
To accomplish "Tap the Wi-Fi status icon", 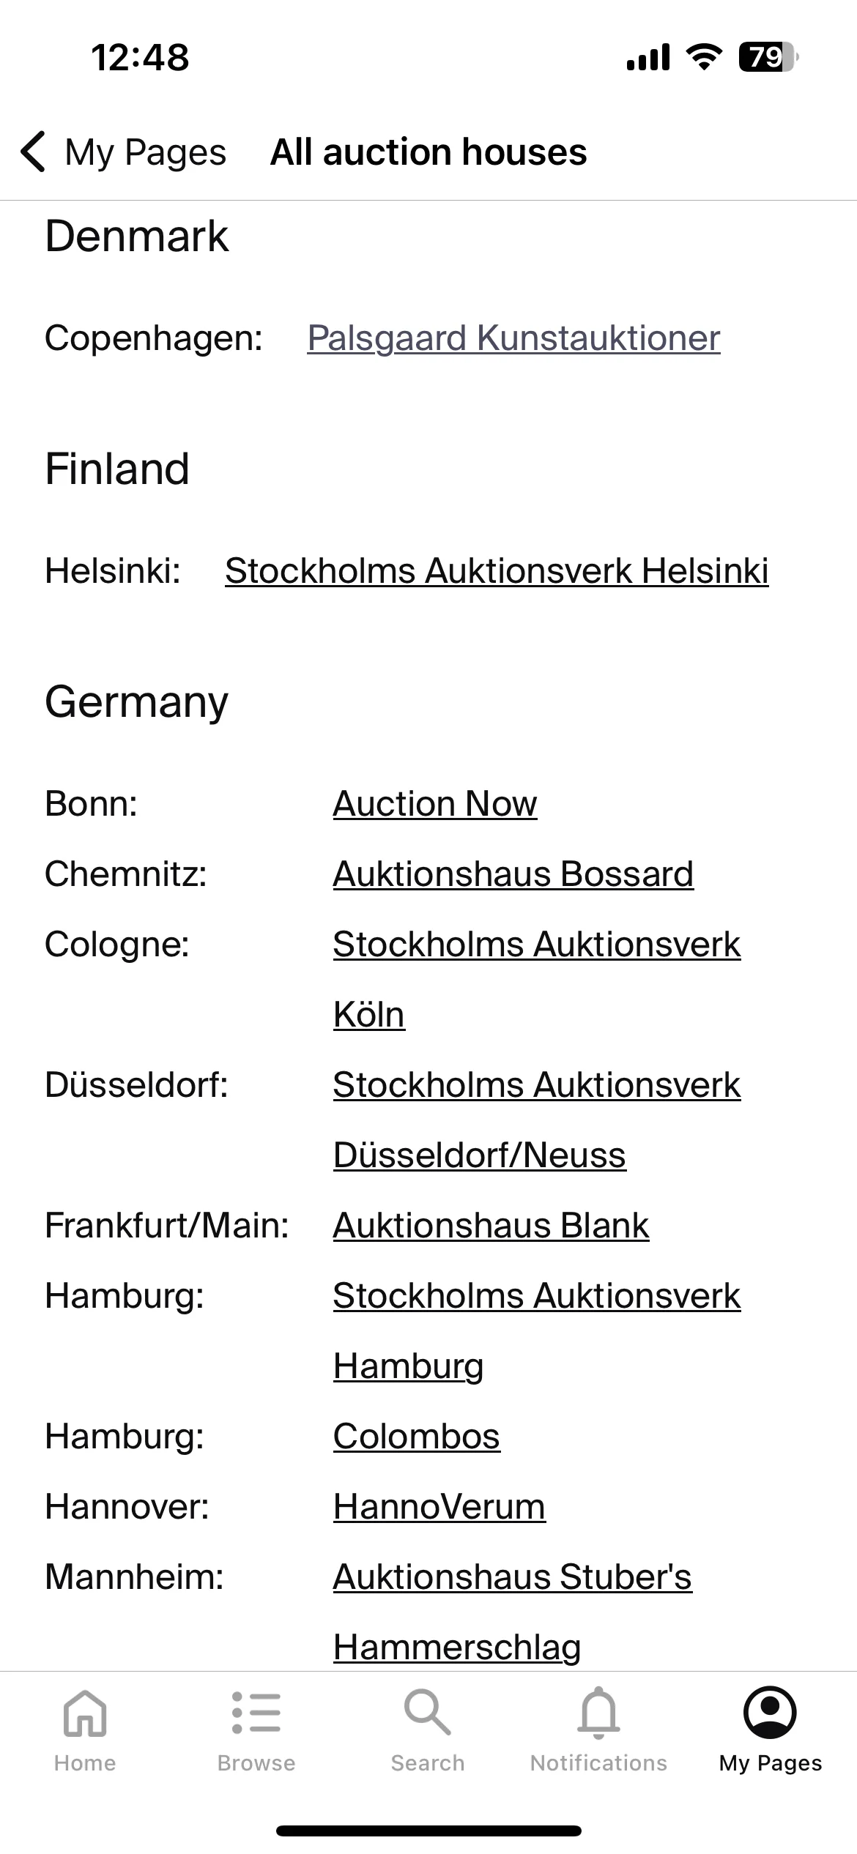I will coord(704,57).
